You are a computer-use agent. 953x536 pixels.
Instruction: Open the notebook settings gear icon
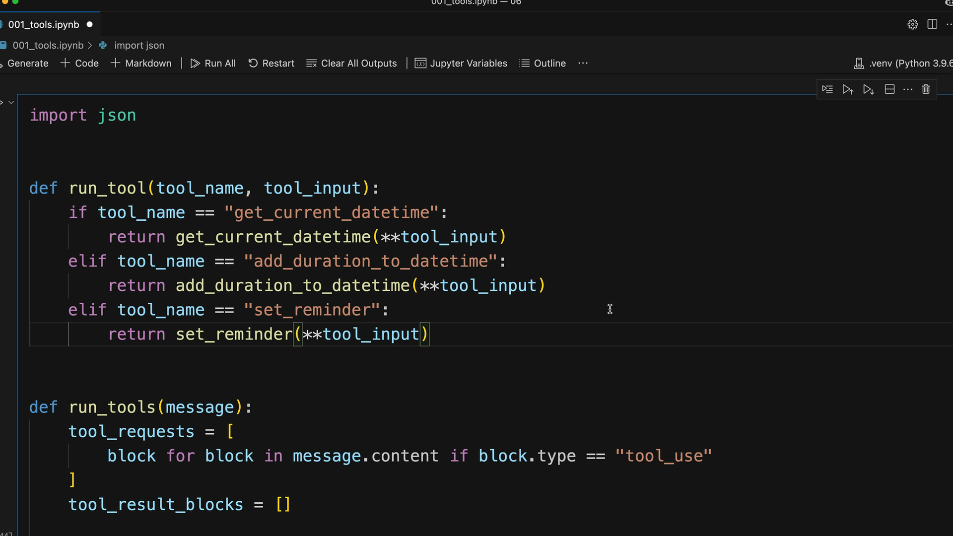click(912, 24)
